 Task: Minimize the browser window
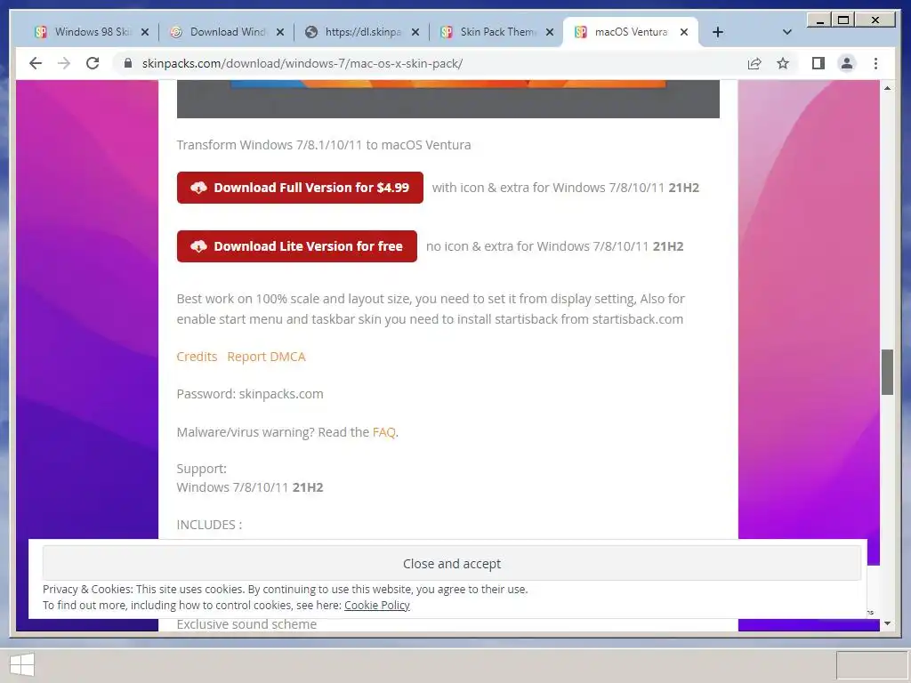coord(819,20)
